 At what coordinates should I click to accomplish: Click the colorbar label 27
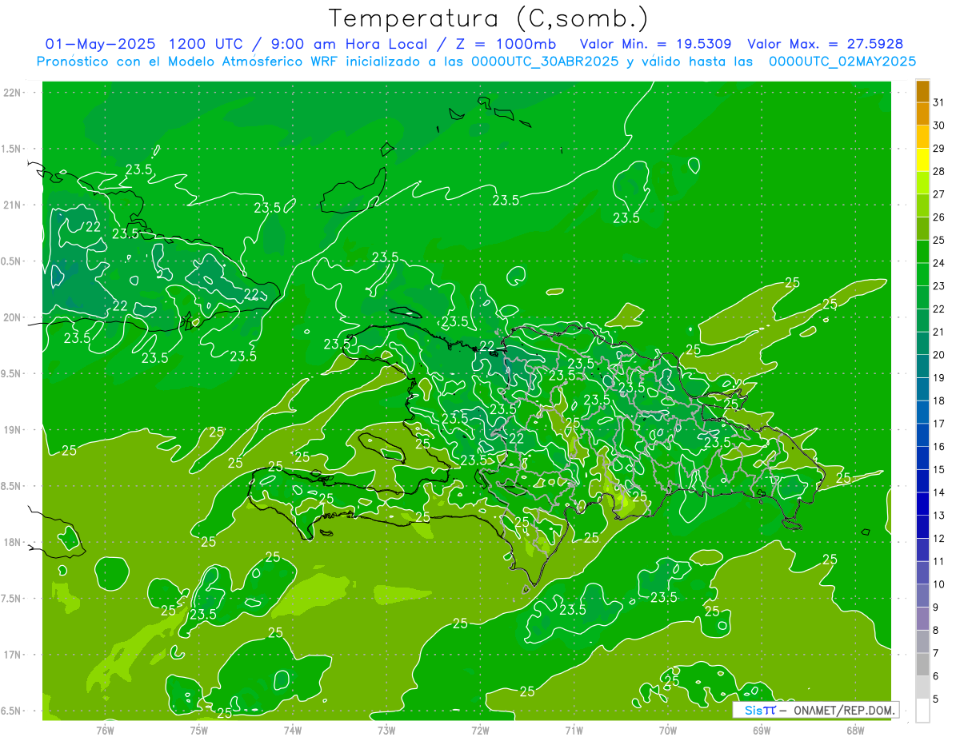tap(939, 194)
